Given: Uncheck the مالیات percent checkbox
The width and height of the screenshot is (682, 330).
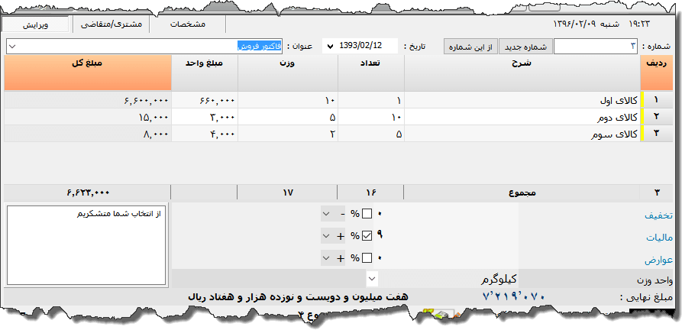Looking at the screenshot, I should coord(367,236).
